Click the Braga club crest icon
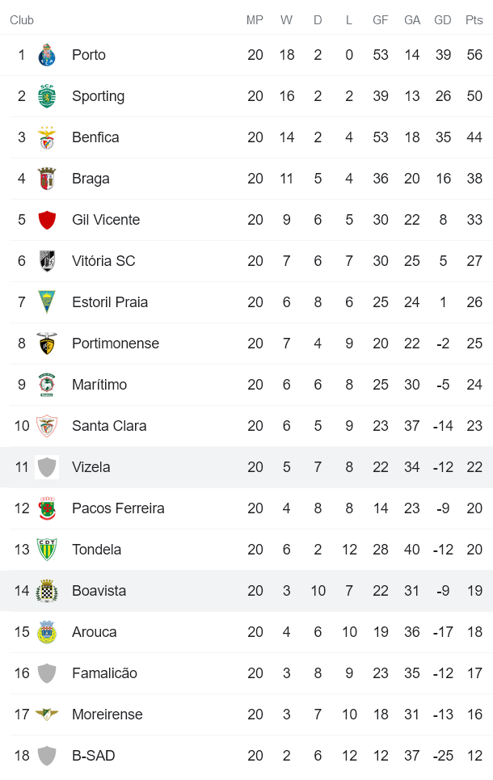The width and height of the screenshot is (493, 780). (x=47, y=179)
